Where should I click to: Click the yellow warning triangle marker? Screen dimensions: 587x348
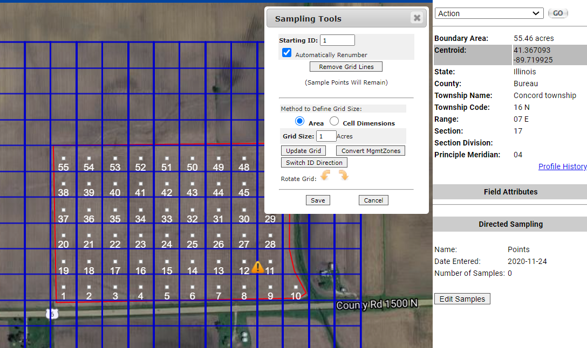(257, 267)
